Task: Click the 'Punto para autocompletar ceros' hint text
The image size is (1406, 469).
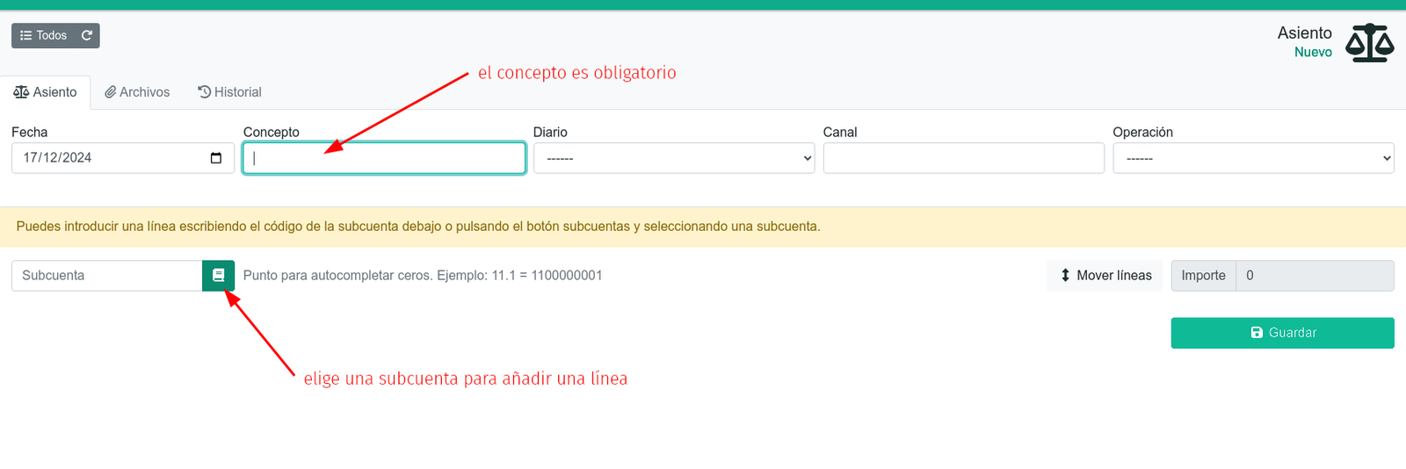Action: click(x=423, y=276)
